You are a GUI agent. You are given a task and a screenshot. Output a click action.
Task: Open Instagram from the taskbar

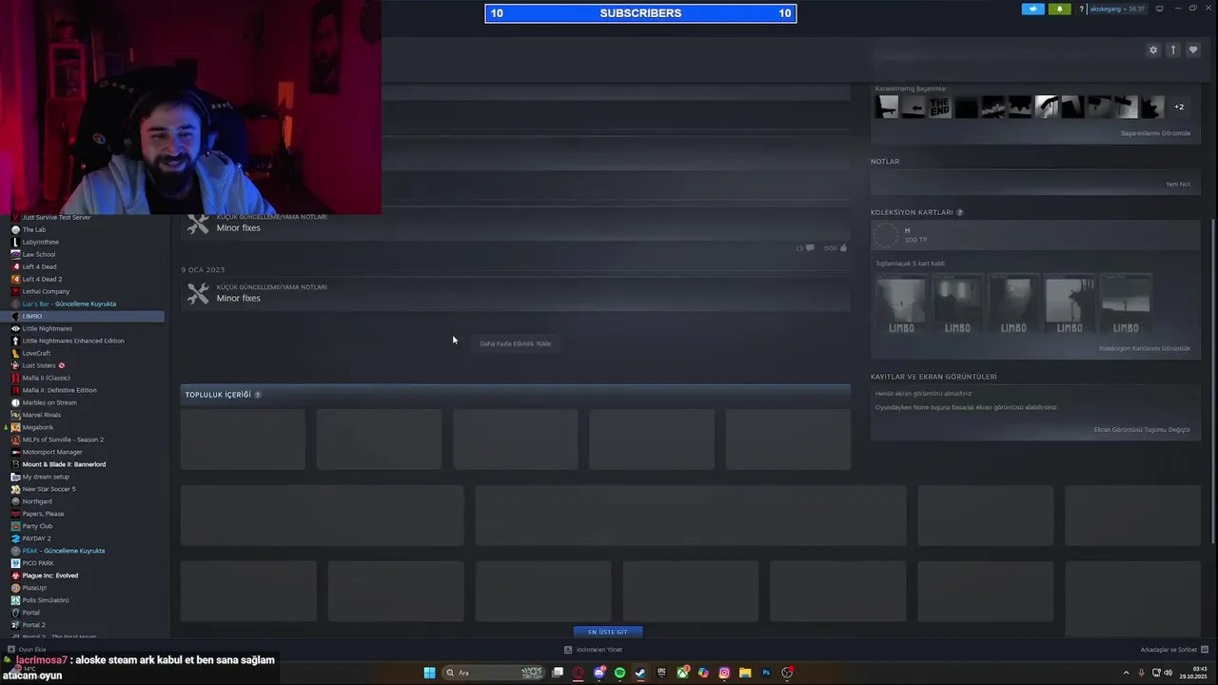point(724,673)
